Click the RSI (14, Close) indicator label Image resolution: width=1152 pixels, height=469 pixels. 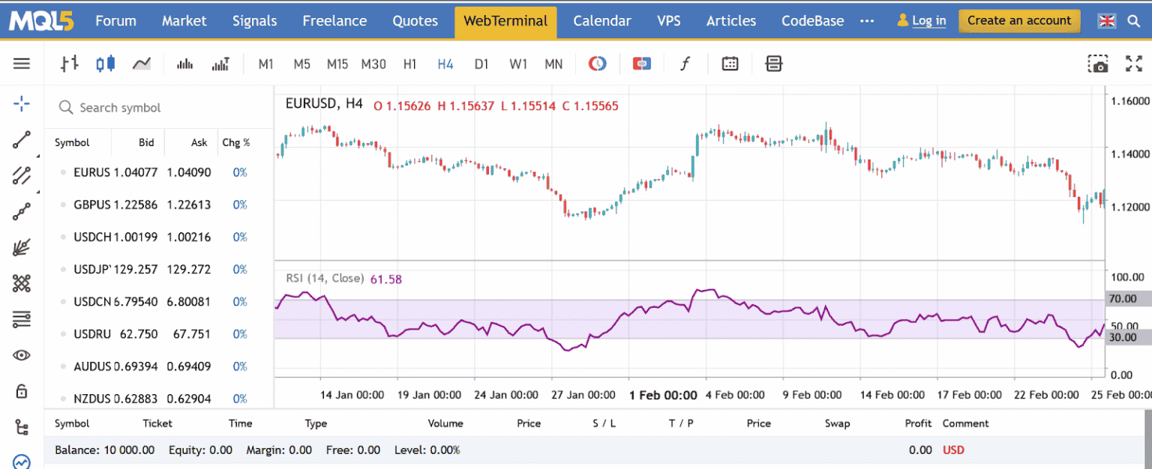[325, 279]
